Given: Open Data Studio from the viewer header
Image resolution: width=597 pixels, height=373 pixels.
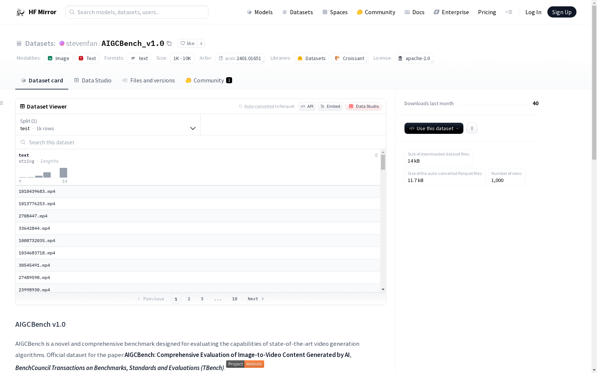Looking at the screenshot, I should pos(364,106).
